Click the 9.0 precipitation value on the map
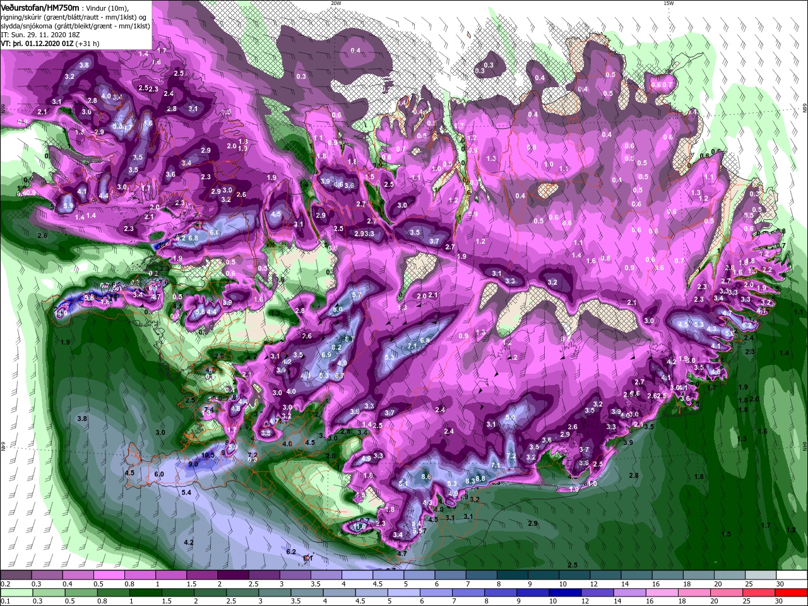The width and height of the screenshot is (808, 606). pyautogui.click(x=193, y=464)
